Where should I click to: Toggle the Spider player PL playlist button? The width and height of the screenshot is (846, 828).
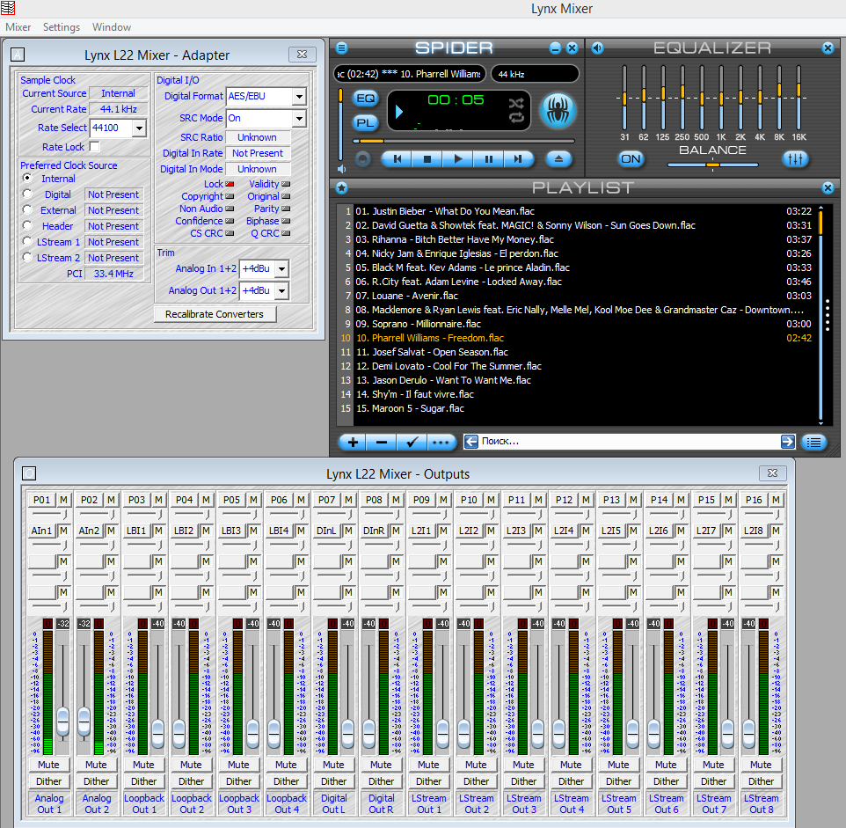point(365,123)
